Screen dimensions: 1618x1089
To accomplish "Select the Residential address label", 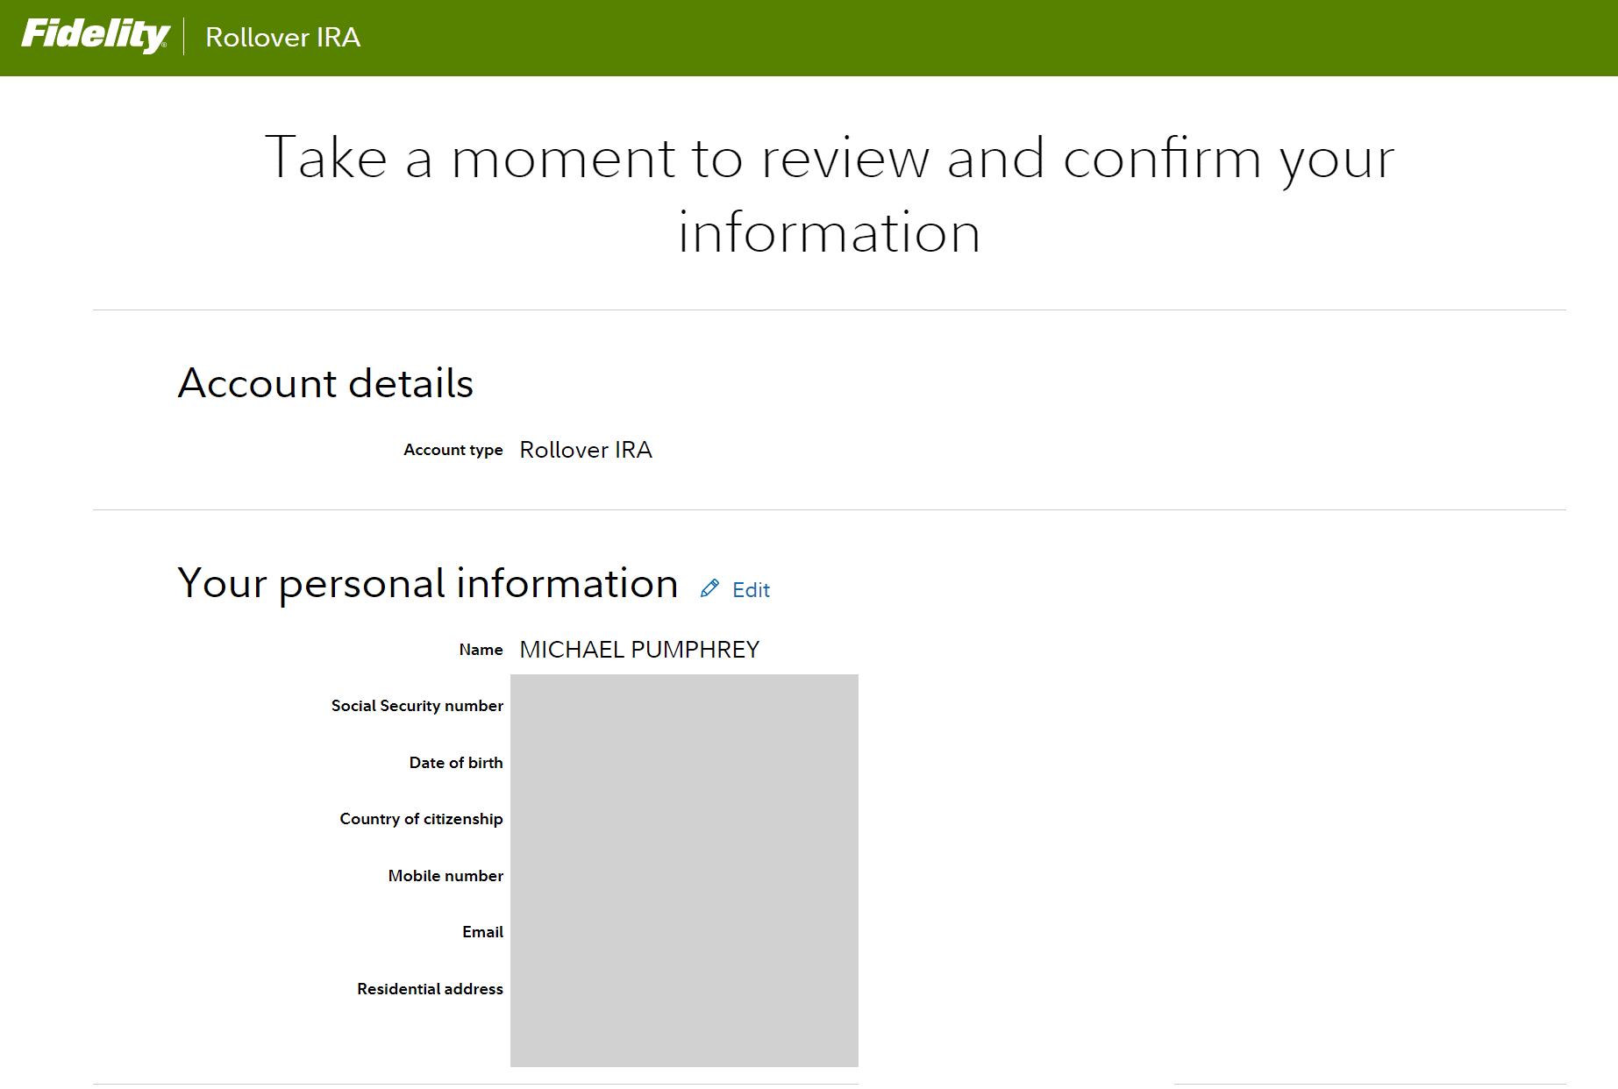I will click(x=430, y=989).
